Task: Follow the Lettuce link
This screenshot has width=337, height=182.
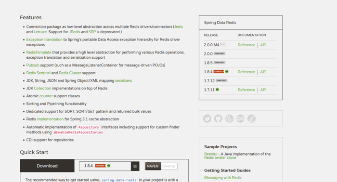Action: [x=40, y=32]
